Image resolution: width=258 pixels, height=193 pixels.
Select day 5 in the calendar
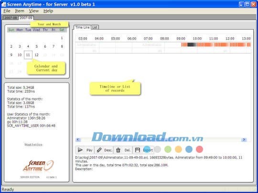pos(36,46)
